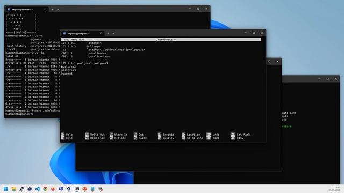Click the last barman@barman1 prompt line
The height and width of the screenshot is (193, 344).
coord(19,114)
